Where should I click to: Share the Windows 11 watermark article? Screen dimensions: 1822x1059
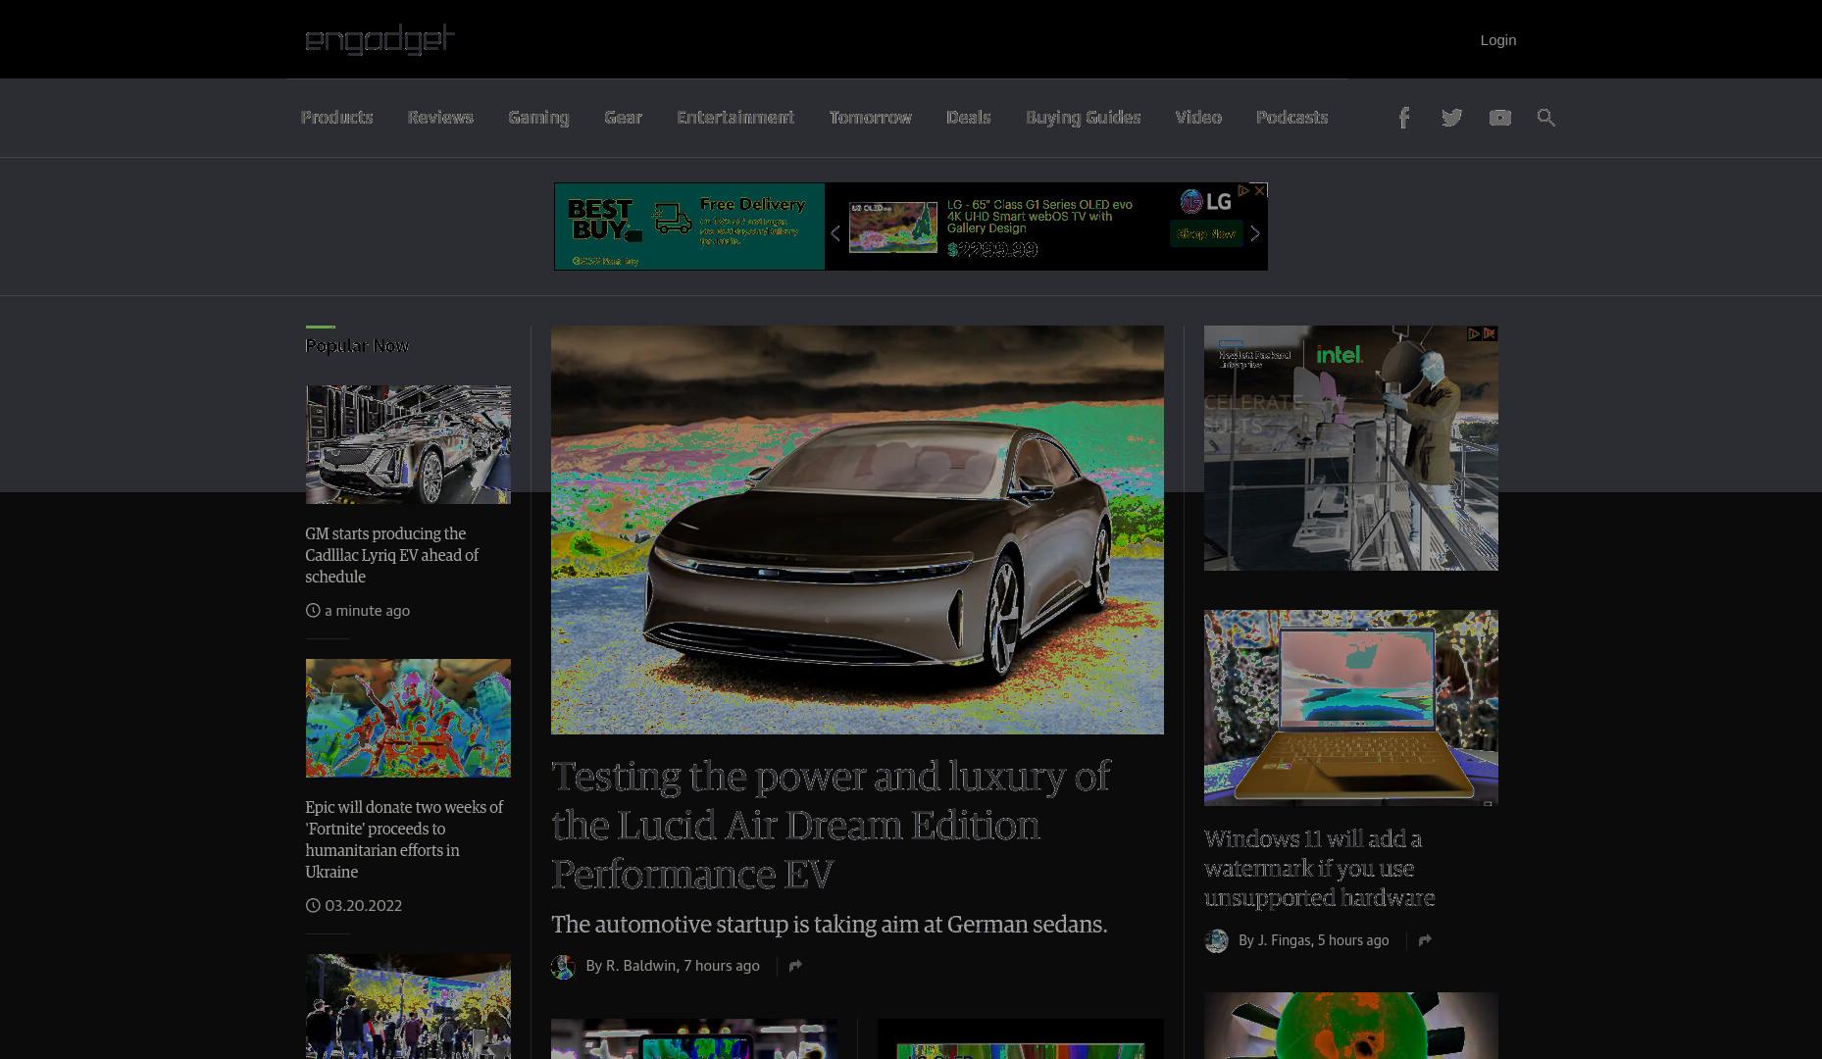point(1425,940)
